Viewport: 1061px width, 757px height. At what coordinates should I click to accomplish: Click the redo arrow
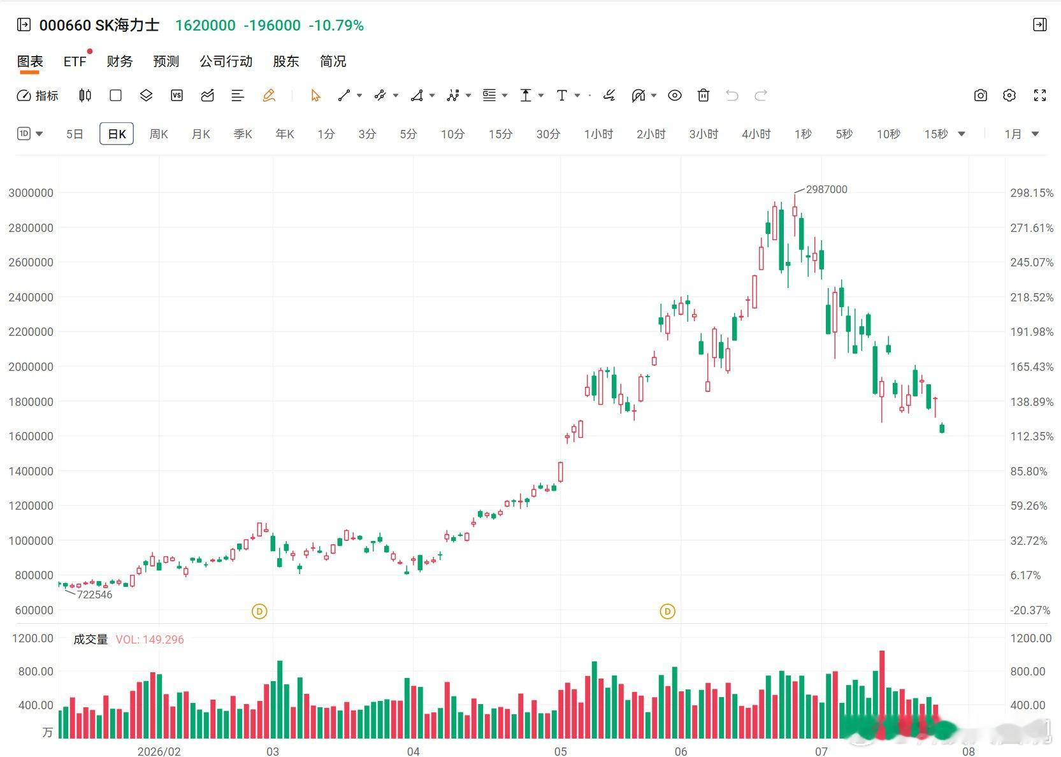pos(761,96)
